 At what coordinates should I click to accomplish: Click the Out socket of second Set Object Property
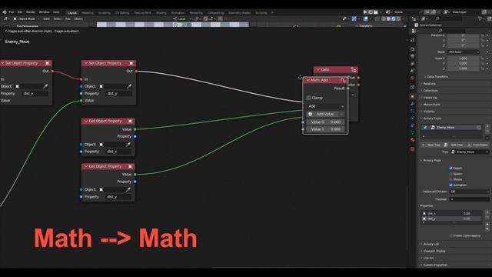(x=136, y=72)
